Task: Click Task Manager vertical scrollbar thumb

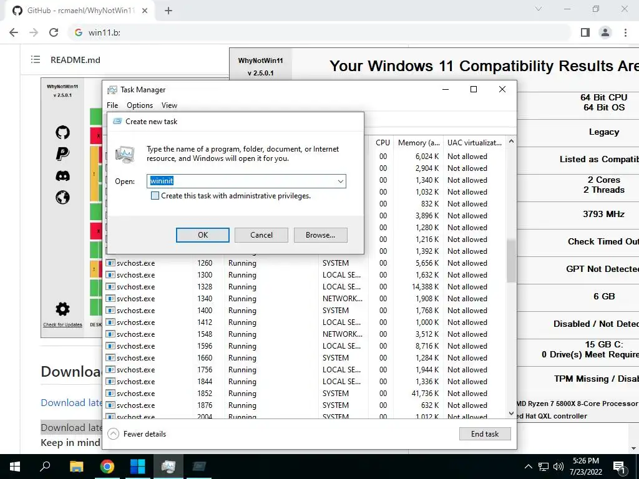Action: [511, 261]
